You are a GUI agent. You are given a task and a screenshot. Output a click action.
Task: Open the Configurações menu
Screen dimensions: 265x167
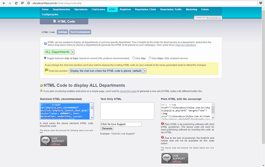[50, 15]
